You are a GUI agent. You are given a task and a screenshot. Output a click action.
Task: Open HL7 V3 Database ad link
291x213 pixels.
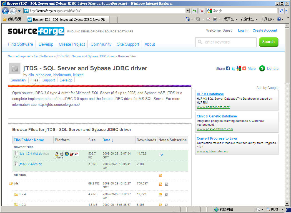click(210, 94)
